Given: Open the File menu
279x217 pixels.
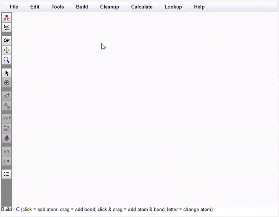Looking at the screenshot, I should [14, 7].
